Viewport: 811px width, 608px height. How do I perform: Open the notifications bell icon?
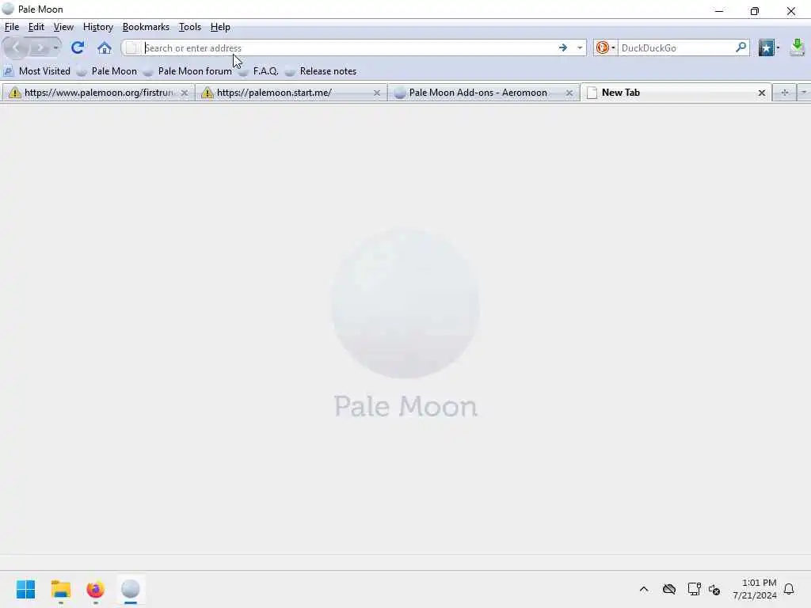789,589
